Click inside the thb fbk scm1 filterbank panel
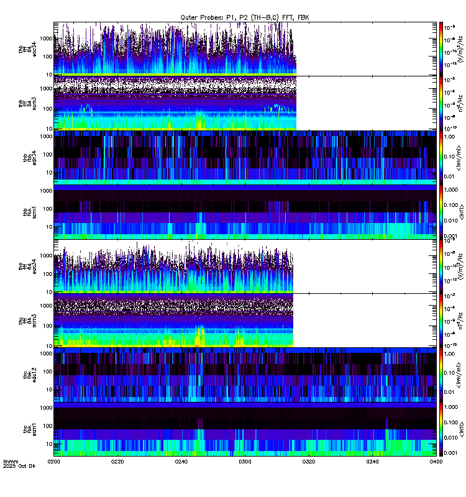Screen dimensions: 466x497 pos(245,212)
